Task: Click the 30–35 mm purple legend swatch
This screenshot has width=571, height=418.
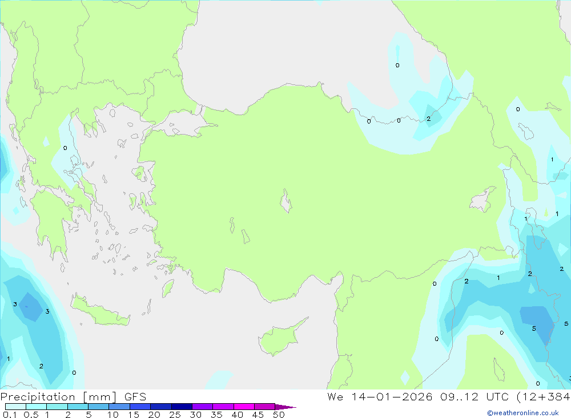Action: tap(203, 407)
